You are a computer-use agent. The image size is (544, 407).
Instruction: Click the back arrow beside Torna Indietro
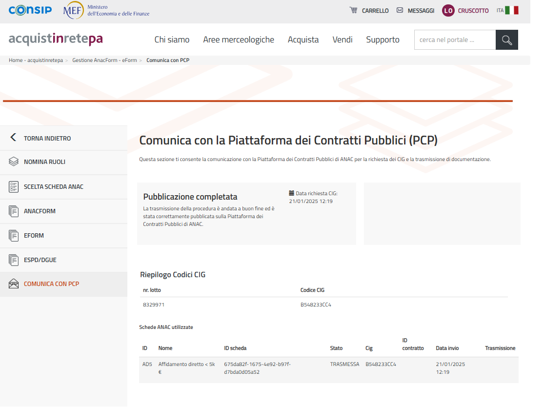14,138
